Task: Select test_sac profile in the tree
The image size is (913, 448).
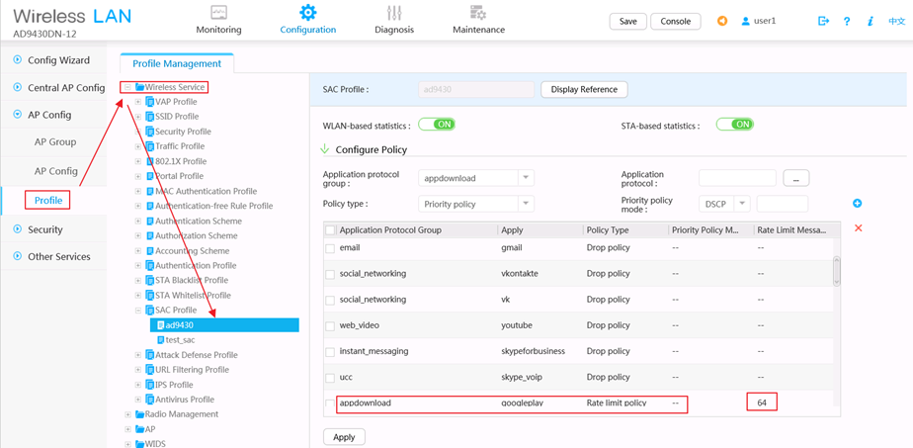Action: tap(180, 340)
